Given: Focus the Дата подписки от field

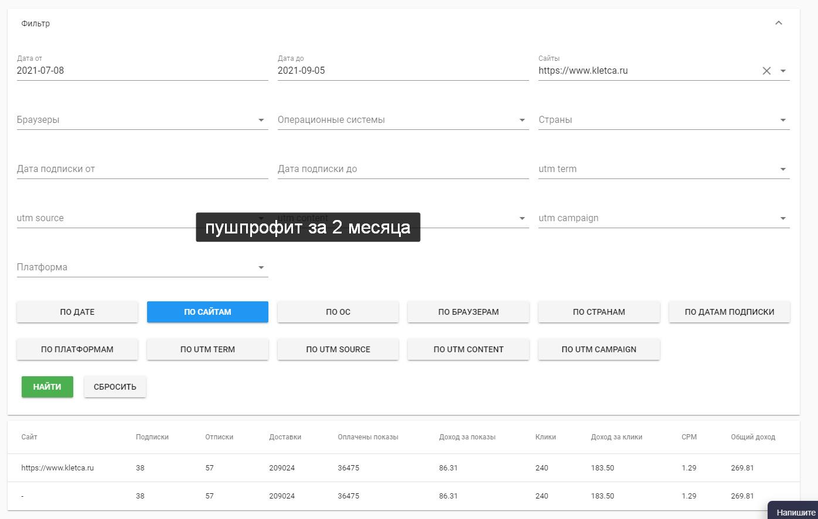Looking at the screenshot, I should pyautogui.click(x=142, y=169).
